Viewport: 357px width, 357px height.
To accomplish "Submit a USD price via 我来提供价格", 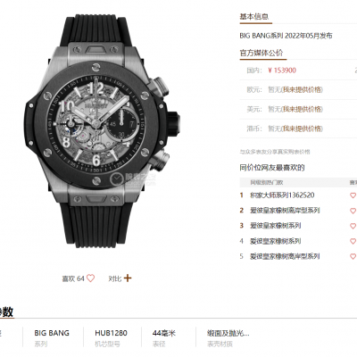I will (303, 109).
